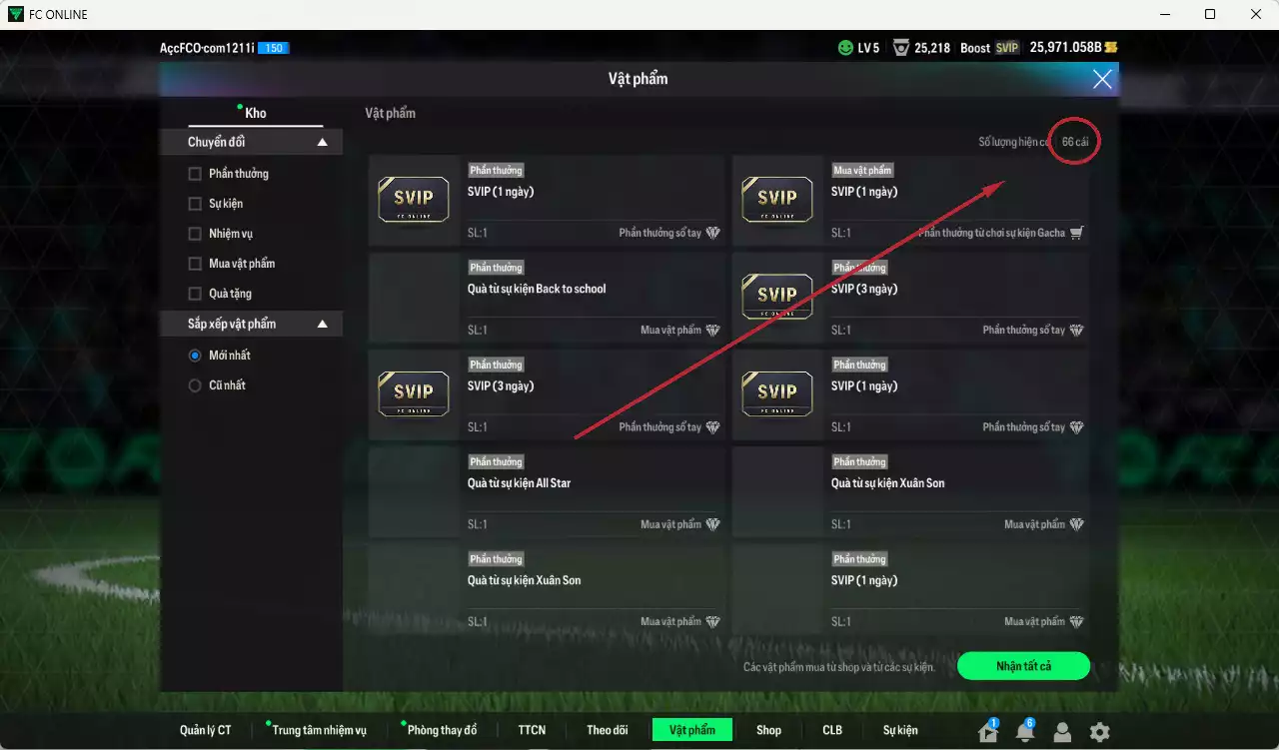Click the manager badge icon beside 25,218

click(x=901, y=48)
